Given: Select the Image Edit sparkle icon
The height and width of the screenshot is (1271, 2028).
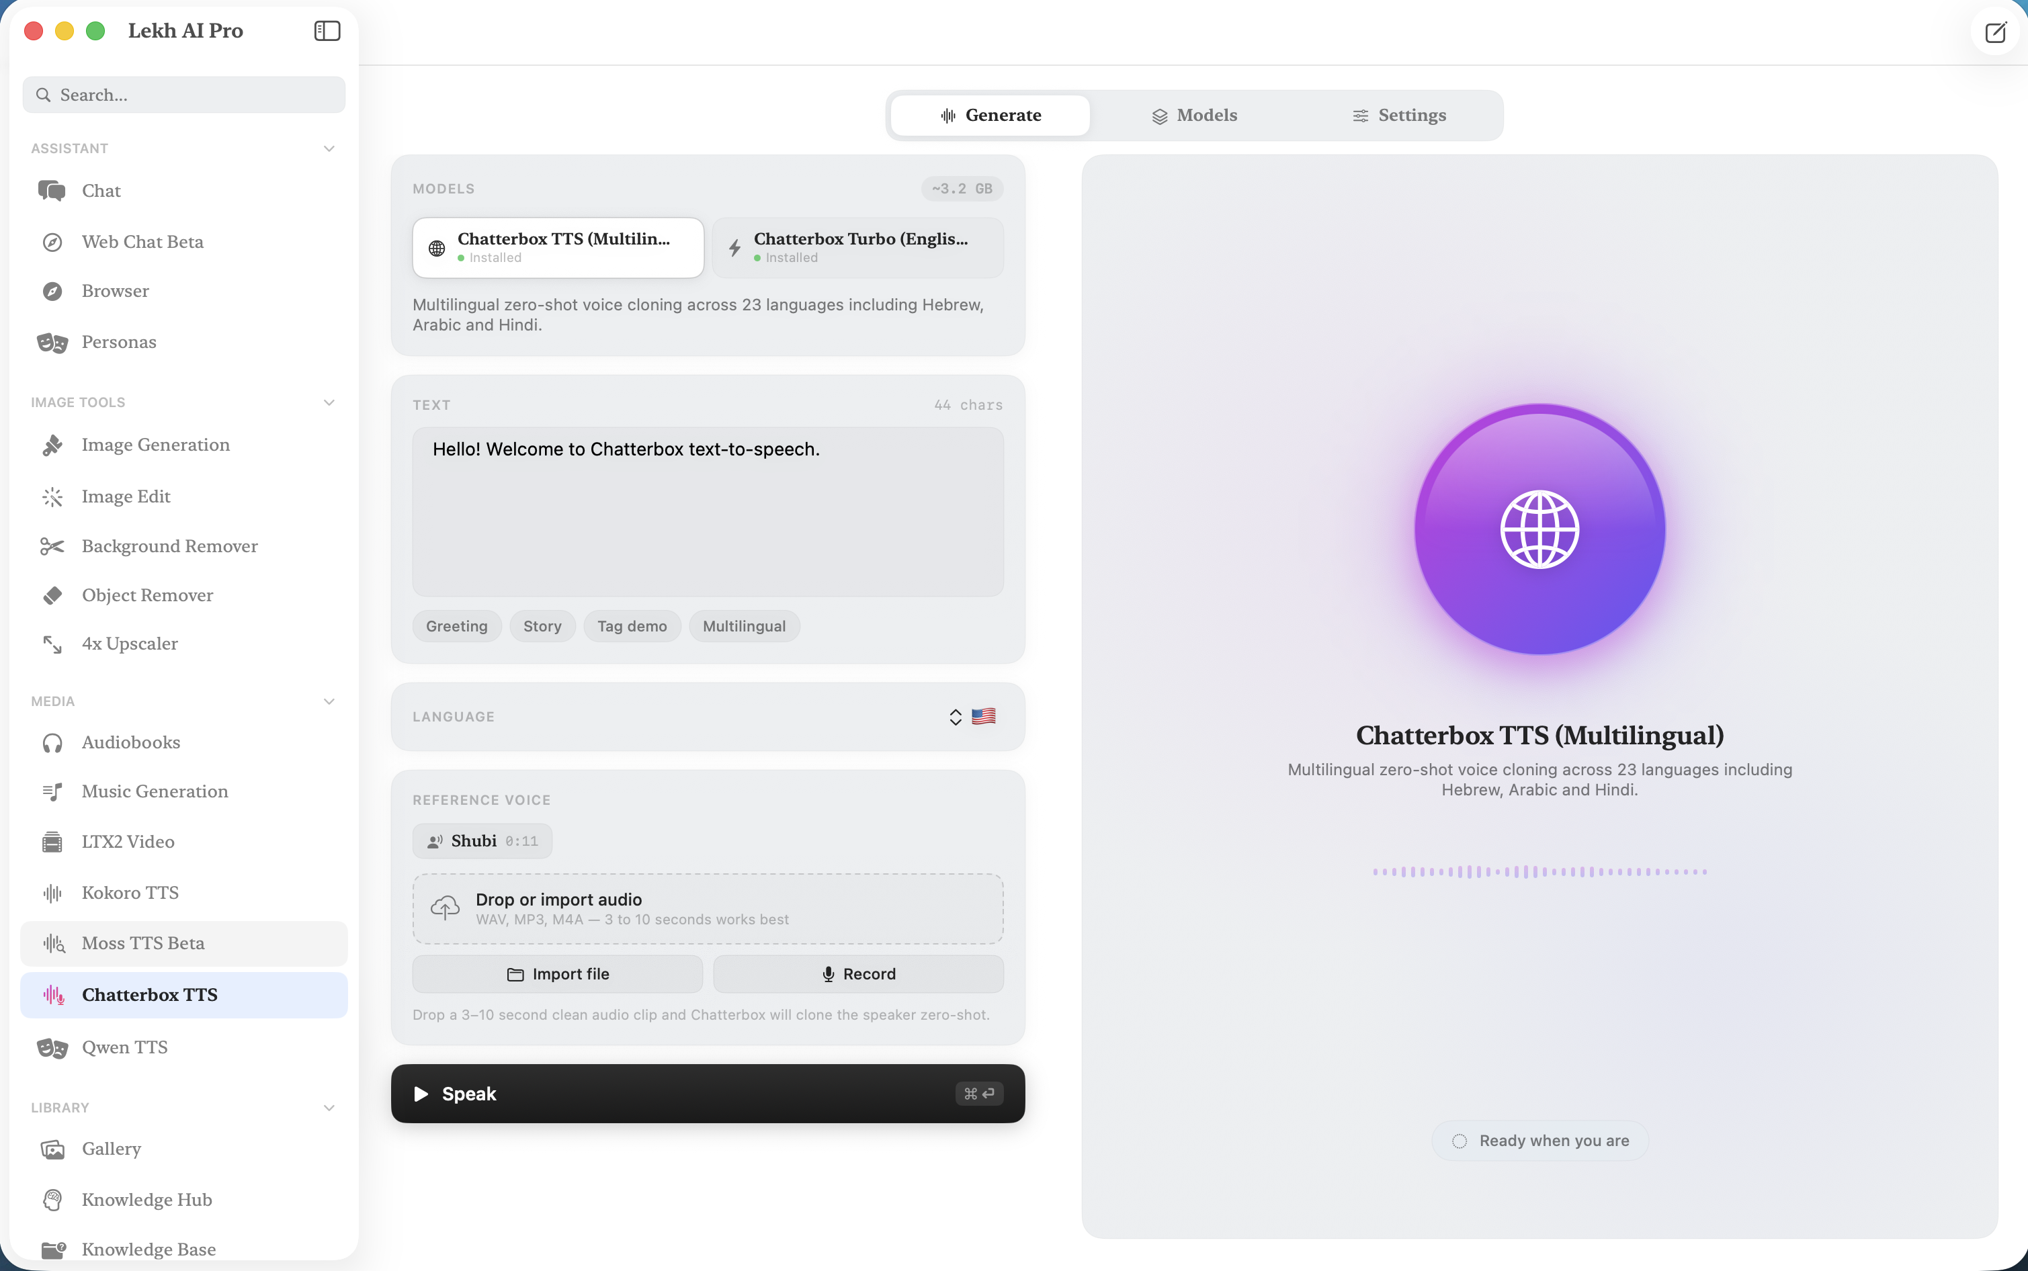Looking at the screenshot, I should click(52, 497).
